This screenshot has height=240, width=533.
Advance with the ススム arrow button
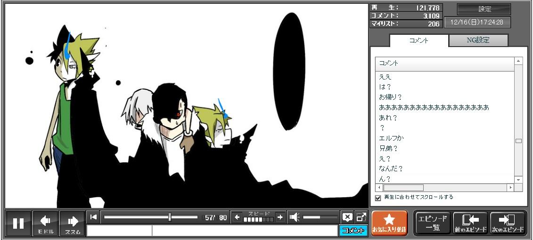(73, 223)
